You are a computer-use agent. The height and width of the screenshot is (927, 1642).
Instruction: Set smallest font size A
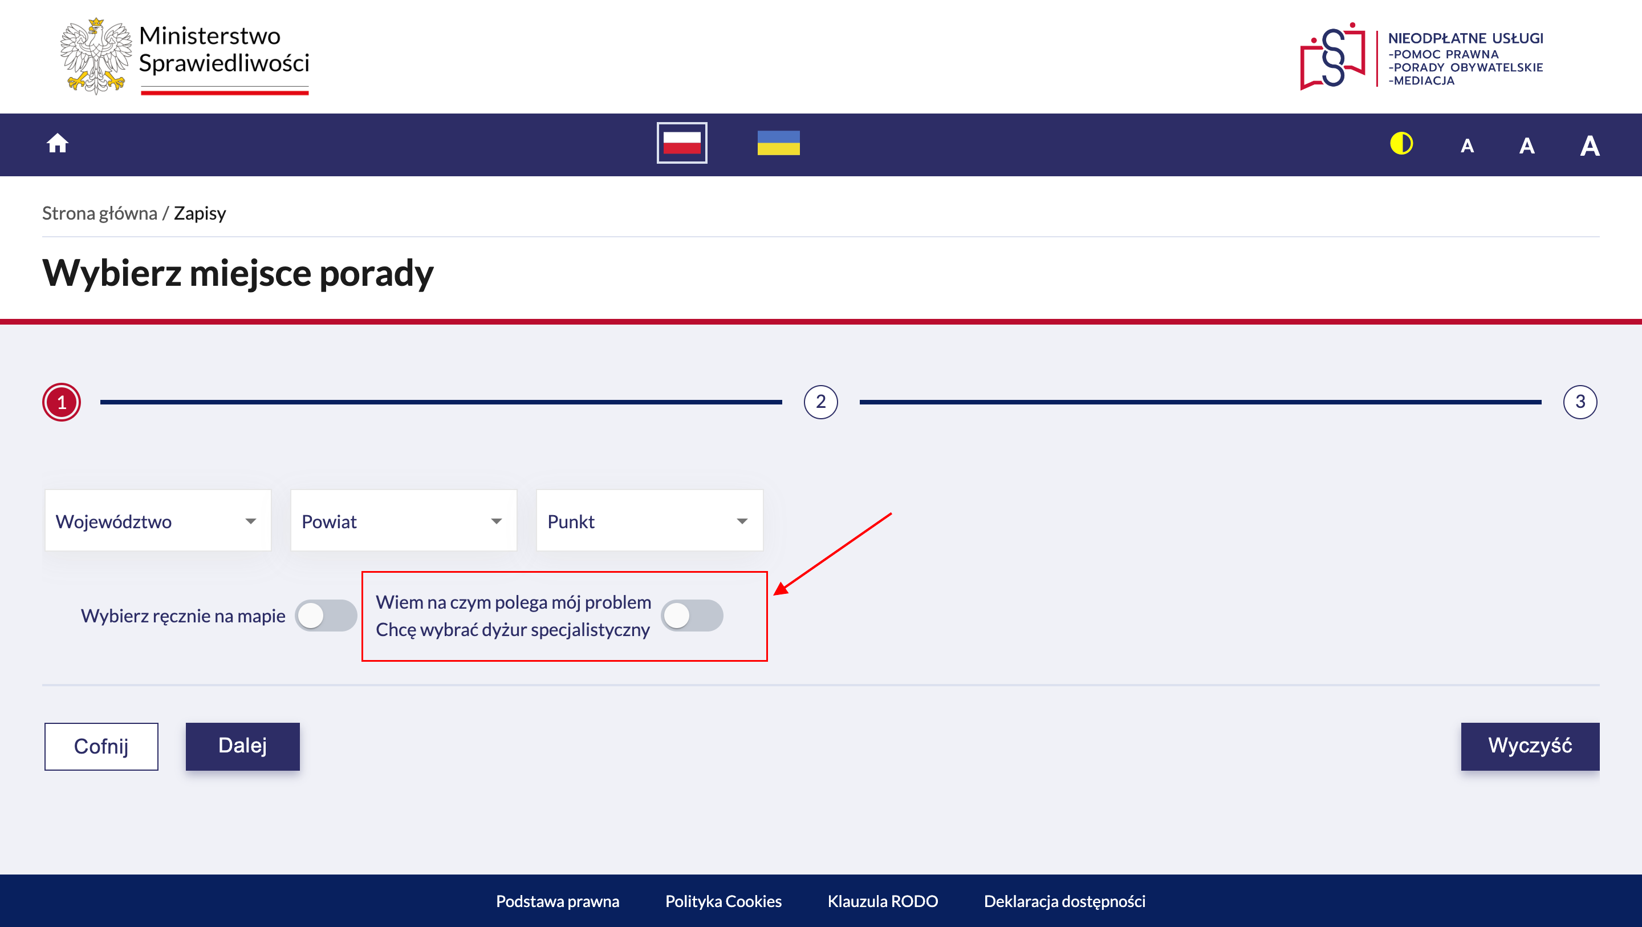(1467, 146)
